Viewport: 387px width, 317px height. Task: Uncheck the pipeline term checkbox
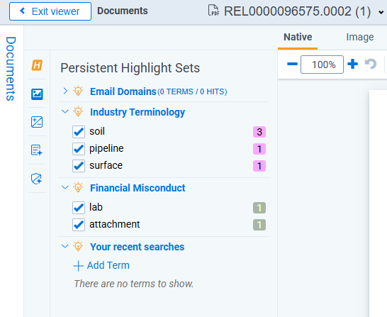(x=79, y=149)
